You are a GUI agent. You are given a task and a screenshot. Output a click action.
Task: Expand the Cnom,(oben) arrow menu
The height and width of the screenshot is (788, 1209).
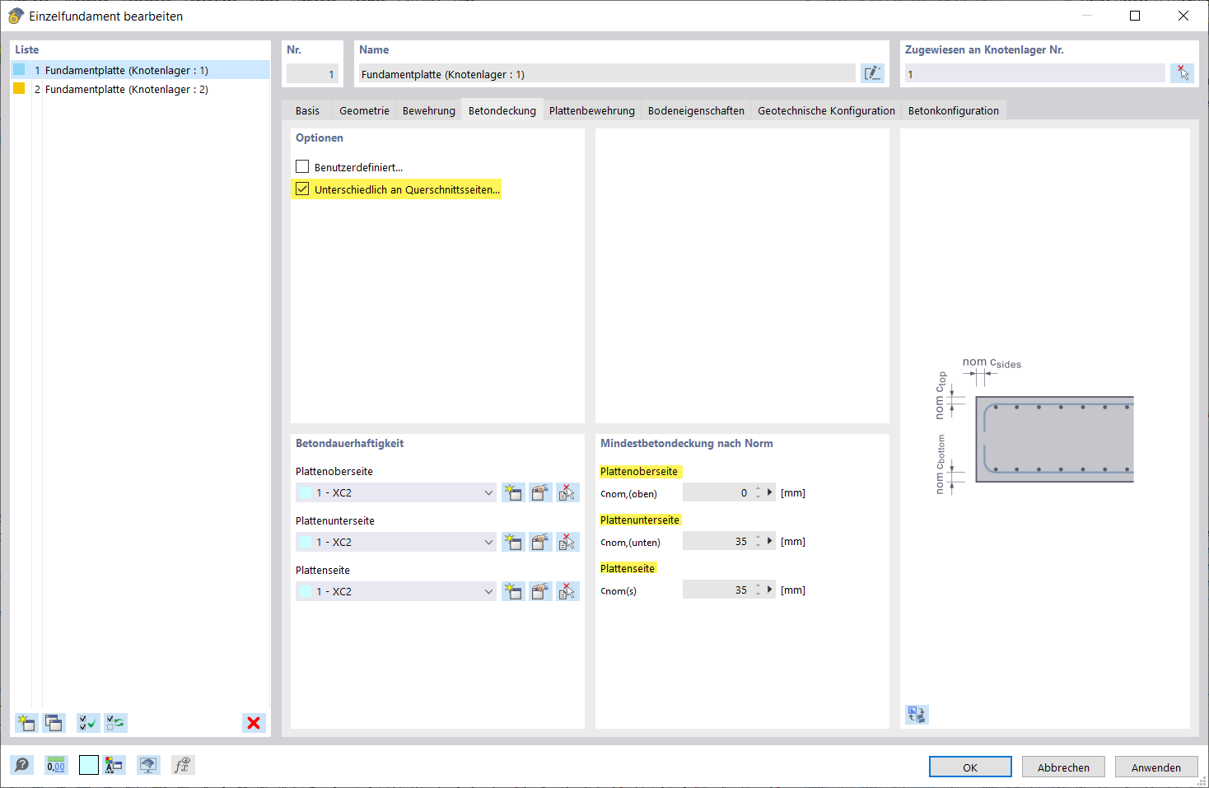[770, 492]
